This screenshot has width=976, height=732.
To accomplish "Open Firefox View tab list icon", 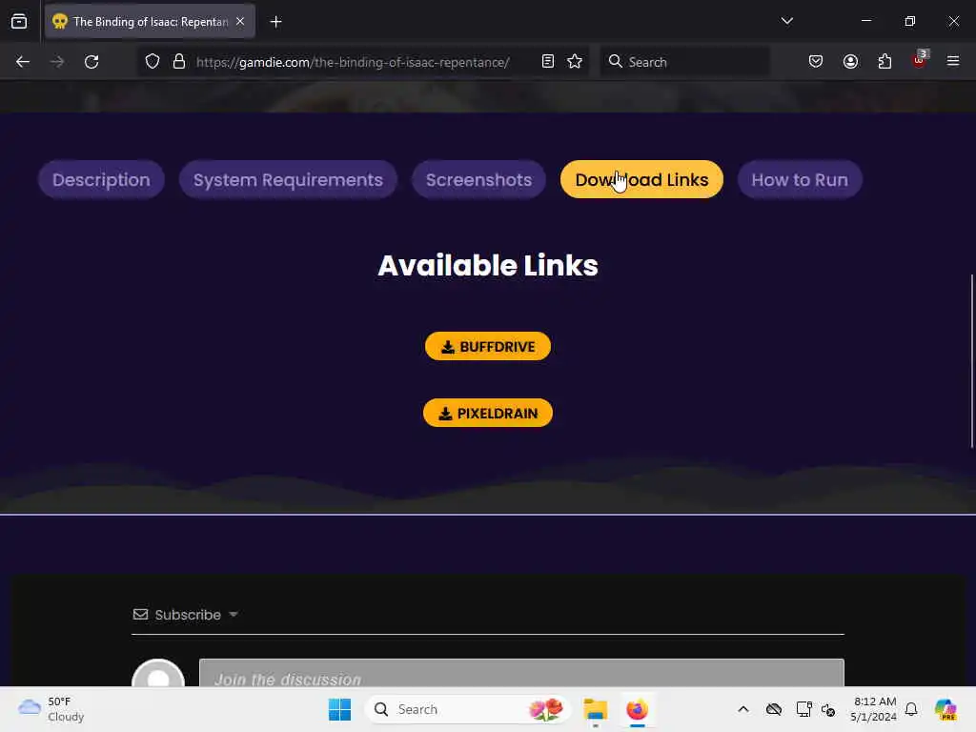I will click(19, 22).
